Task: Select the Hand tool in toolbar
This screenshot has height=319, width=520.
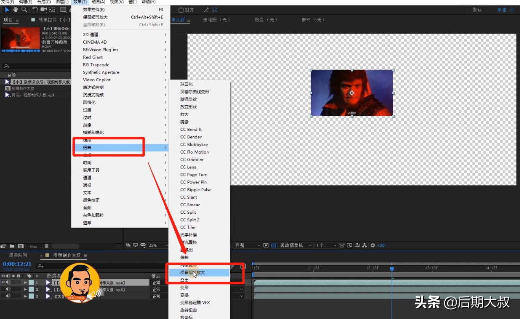Action: 16,9
